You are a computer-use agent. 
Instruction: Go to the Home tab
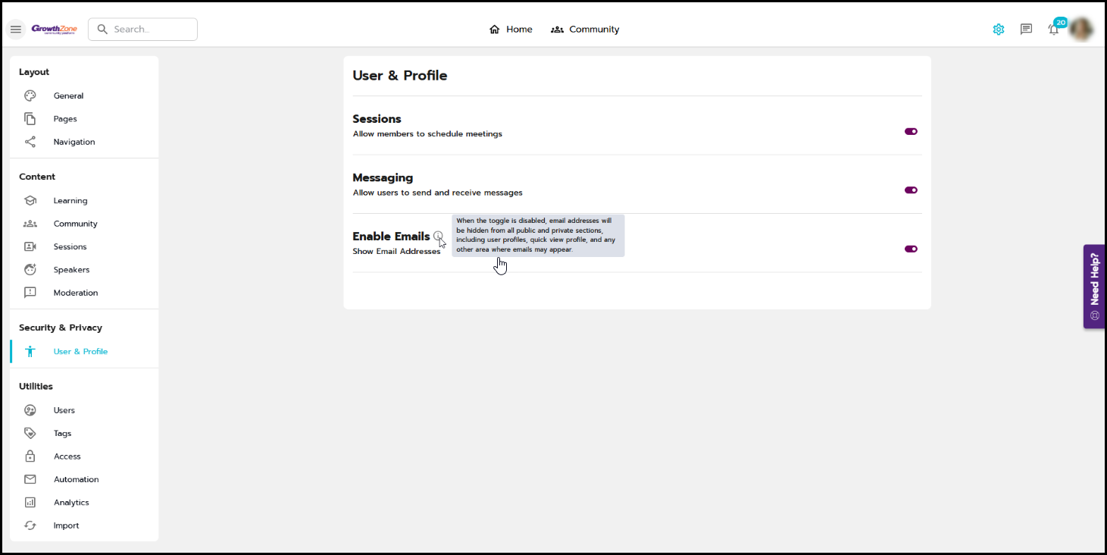511,30
